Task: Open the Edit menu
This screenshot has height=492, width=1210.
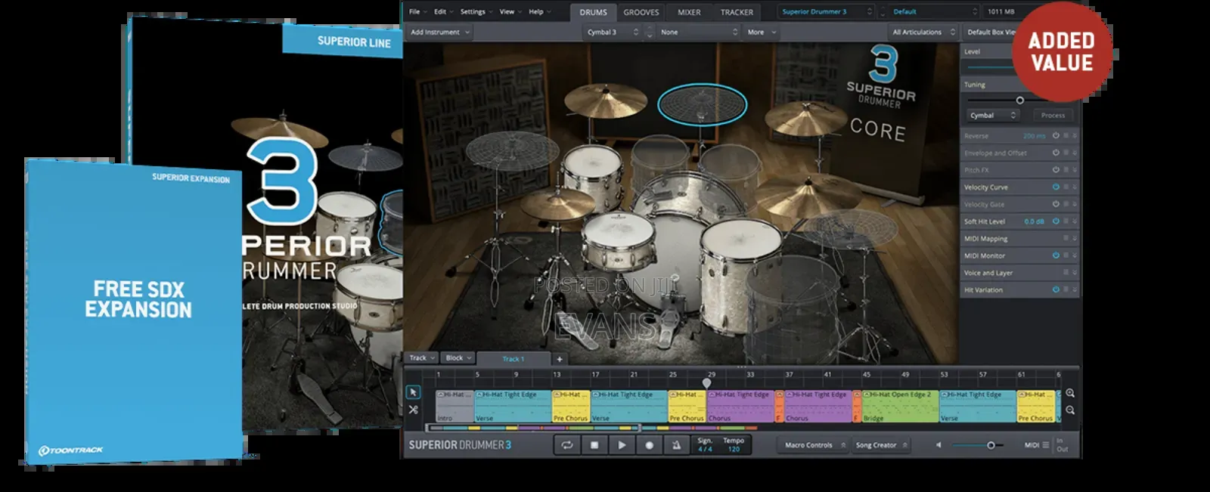Action: tap(443, 12)
